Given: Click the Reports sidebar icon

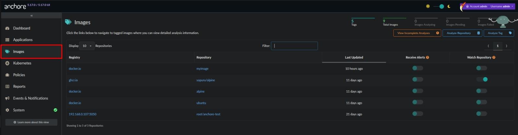Looking at the screenshot, I should click(x=7, y=86).
